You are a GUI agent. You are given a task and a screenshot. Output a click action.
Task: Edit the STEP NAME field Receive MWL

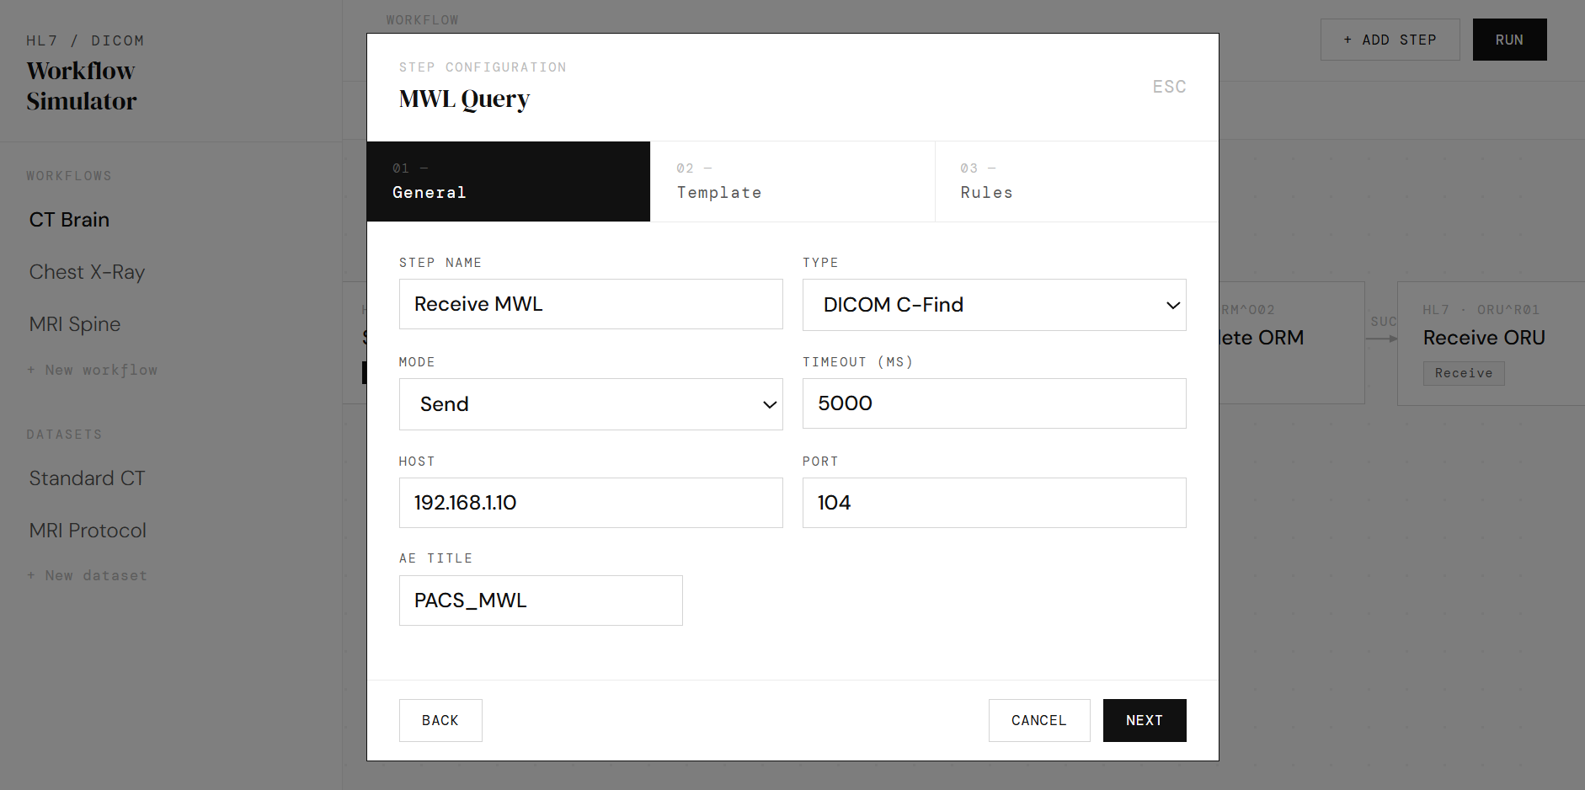coord(590,304)
